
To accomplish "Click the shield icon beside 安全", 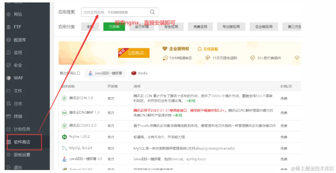I will click(9, 65).
